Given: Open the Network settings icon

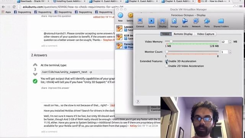Looking at the screenshot, I should pyautogui.click(x=196, y=23).
